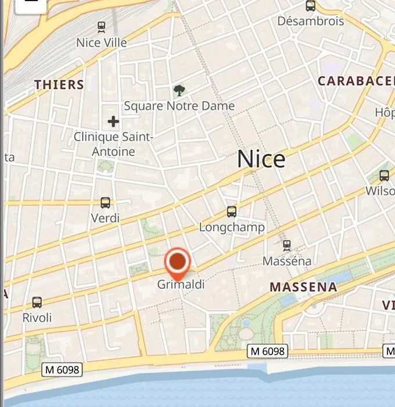Click the orange location pin marker
395x407 pixels.
[177, 264]
